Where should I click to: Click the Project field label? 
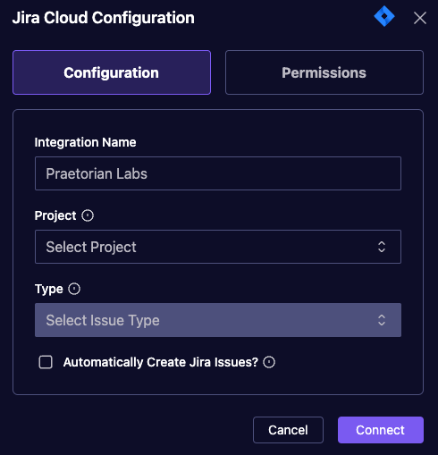[x=55, y=215]
